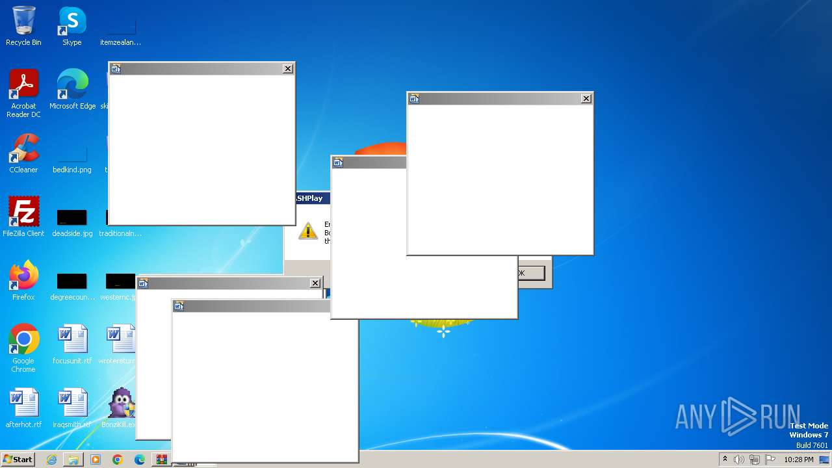Screen dimensions: 832x468
Task: Select the deadside.jpg desktop file
Action: coord(72,224)
